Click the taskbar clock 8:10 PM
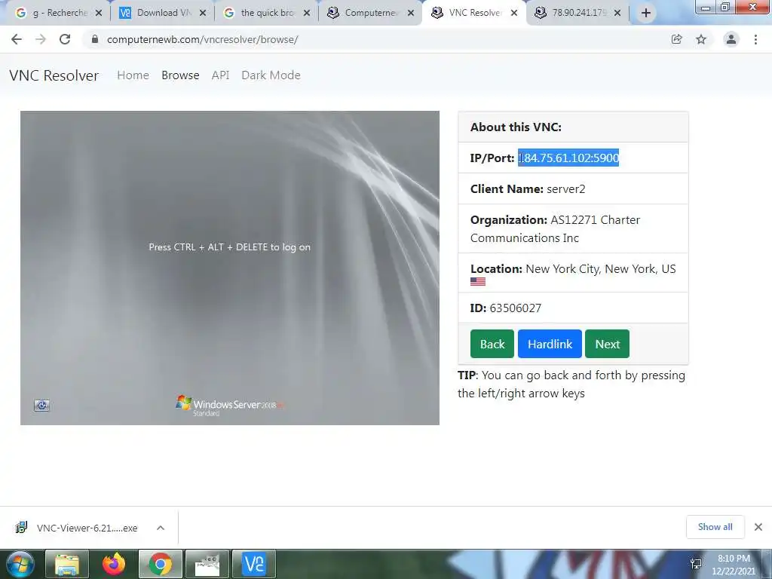Viewport: 772px width, 579px height. click(x=734, y=564)
